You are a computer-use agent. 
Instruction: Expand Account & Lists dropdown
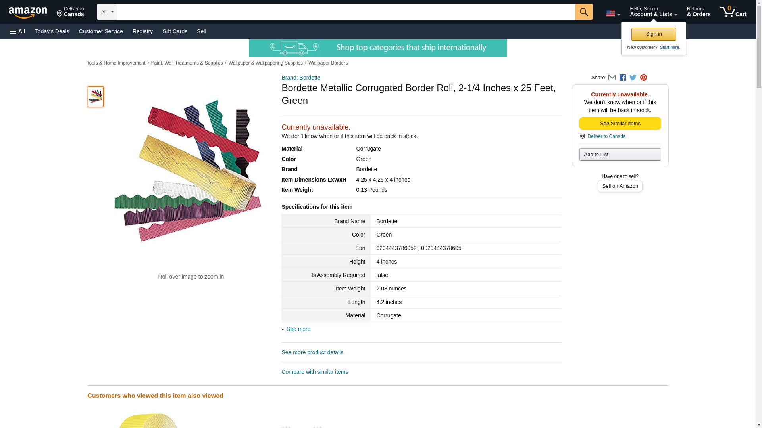[x=653, y=12]
